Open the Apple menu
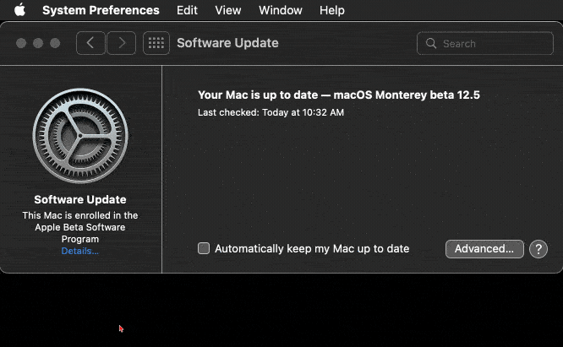This screenshot has width=563, height=347. 19,9
